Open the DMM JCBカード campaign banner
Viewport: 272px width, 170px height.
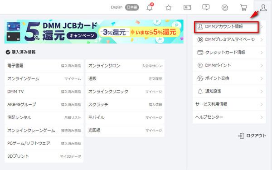[x=94, y=31]
